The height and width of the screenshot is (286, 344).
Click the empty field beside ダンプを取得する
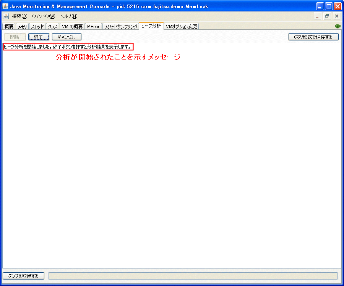point(193,276)
